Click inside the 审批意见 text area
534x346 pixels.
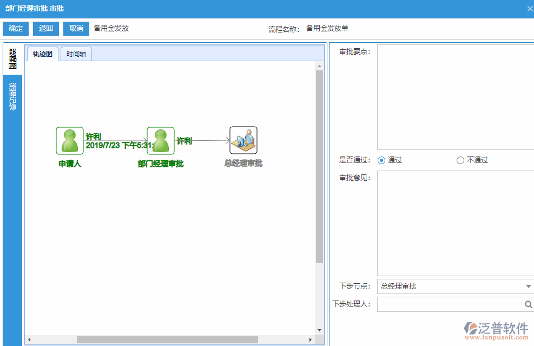click(x=454, y=222)
